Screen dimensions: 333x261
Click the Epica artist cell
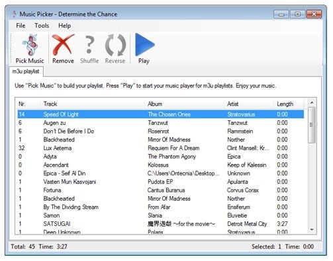(x=234, y=157)
